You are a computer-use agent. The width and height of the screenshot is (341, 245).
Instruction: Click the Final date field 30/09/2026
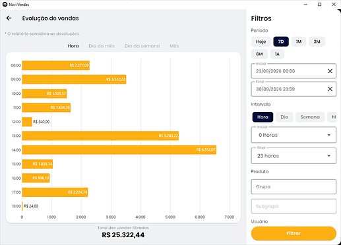click(294, 89)
